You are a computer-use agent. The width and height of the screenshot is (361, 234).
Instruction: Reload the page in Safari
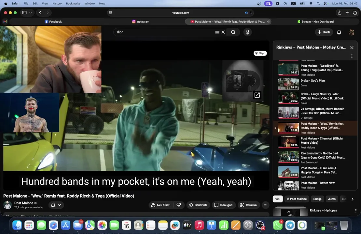click(251, 13)
